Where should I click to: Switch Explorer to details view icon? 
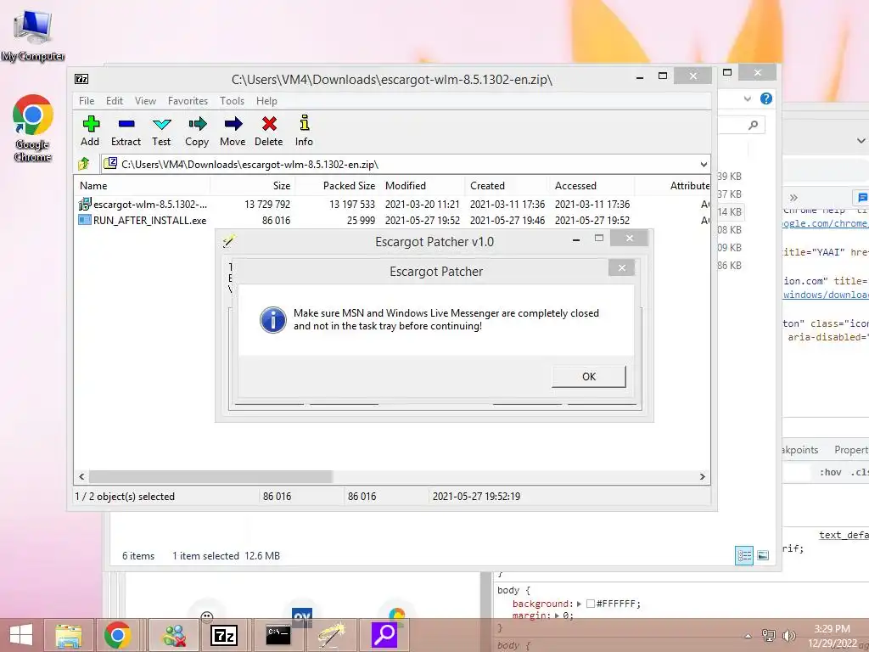point(743,555)
